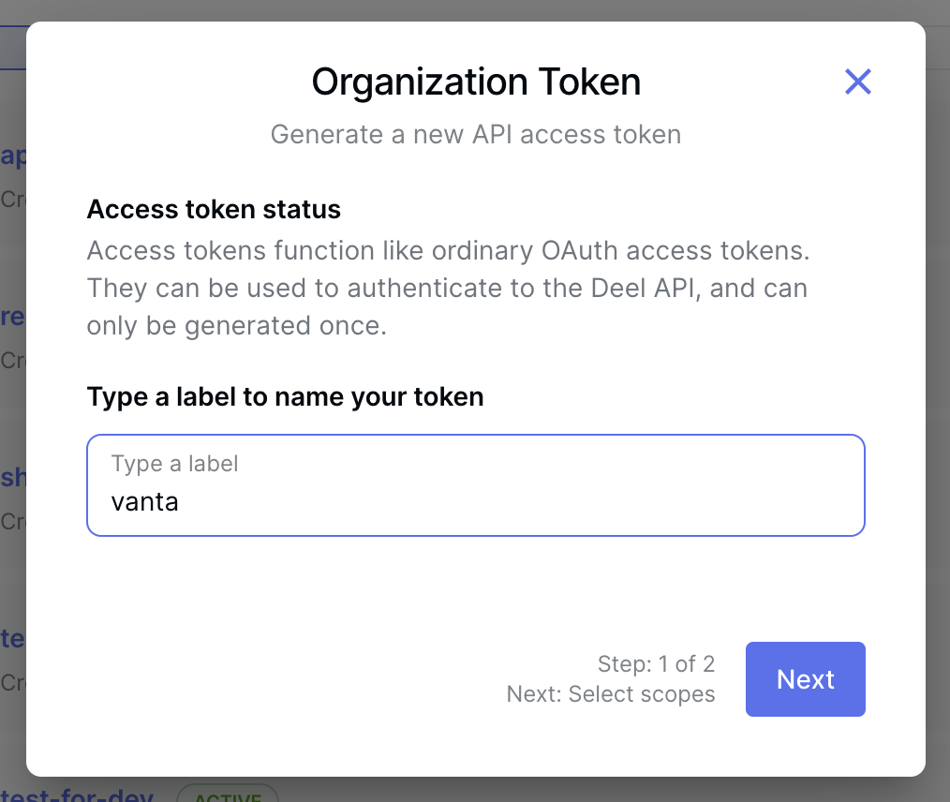Click 'Type a label to name your token' heading
Viewport: 950px width, 802px height.
286,397
